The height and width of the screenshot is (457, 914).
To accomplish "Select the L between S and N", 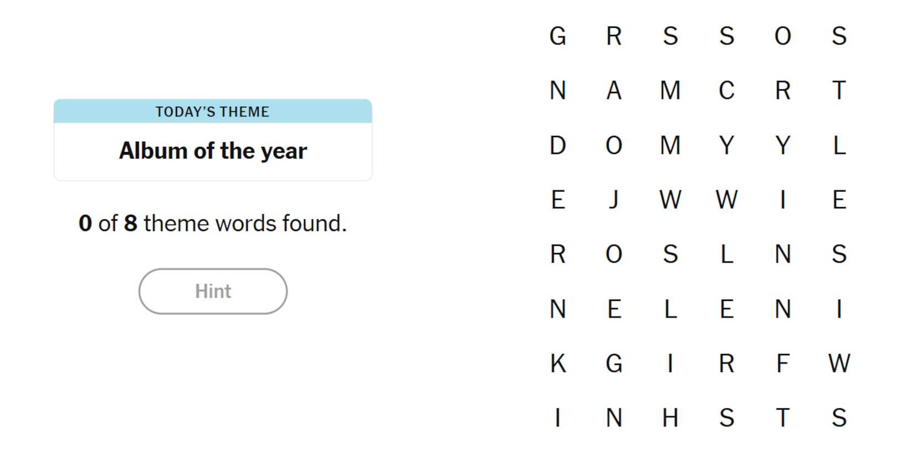I will (726, 254).
